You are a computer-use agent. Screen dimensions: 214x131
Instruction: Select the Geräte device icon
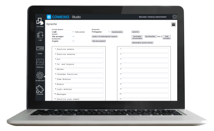40,50
